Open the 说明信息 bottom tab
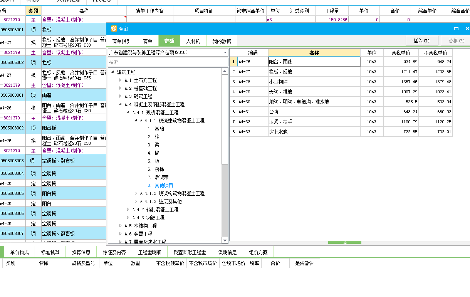This screenshot has height=297, width=470. pyautogui.click(x=228, y=252)
